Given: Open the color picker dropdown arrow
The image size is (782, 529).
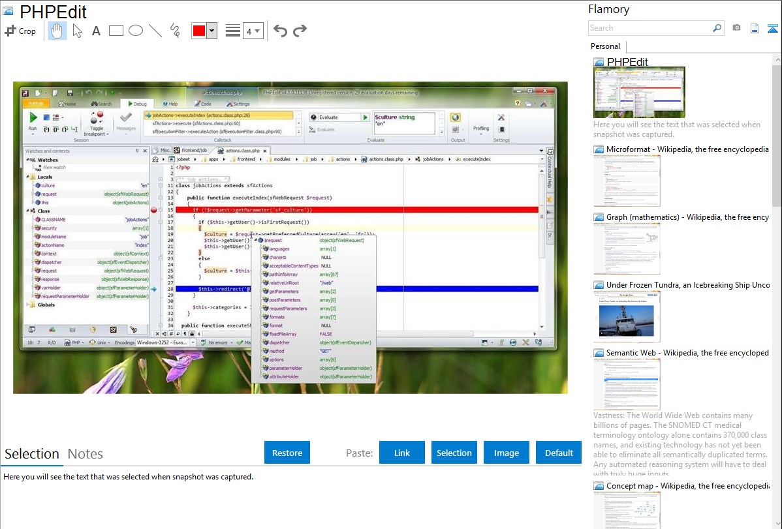Looking at the screenshot, I should [x=211, y=31].
